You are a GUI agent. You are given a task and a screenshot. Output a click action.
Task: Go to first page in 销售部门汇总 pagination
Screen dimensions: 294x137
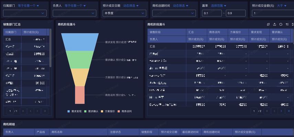click(x=23, y=111)
